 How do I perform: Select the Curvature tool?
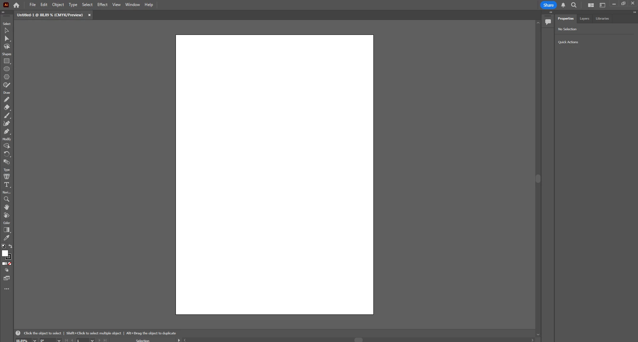point(7,124)
